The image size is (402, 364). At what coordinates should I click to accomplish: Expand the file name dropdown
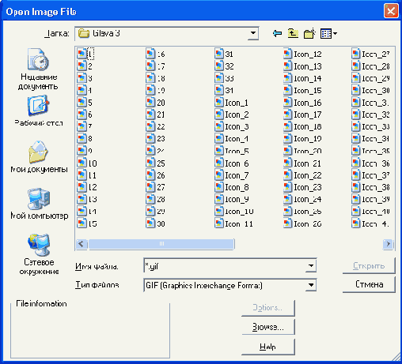pos(311,266)
